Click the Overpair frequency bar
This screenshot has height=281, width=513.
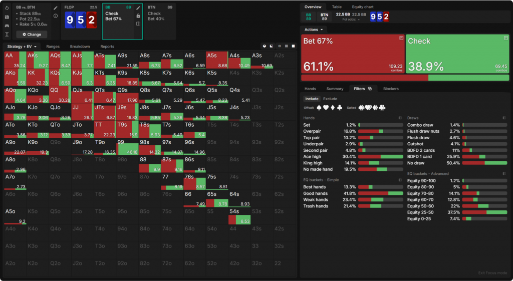pyautogui.click(x=381, y=131)
